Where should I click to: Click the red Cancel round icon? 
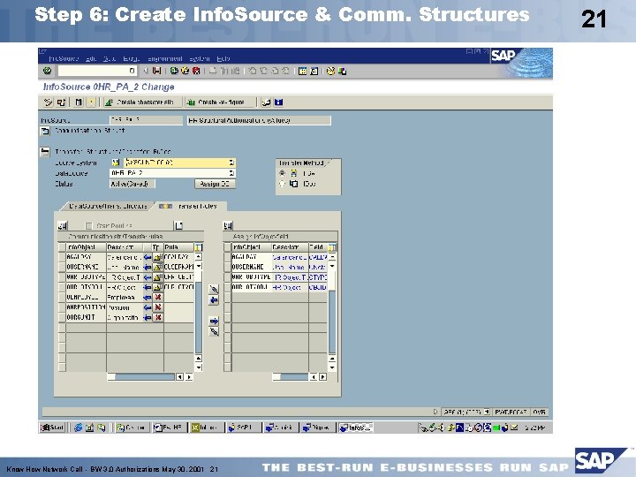[196, 71]
